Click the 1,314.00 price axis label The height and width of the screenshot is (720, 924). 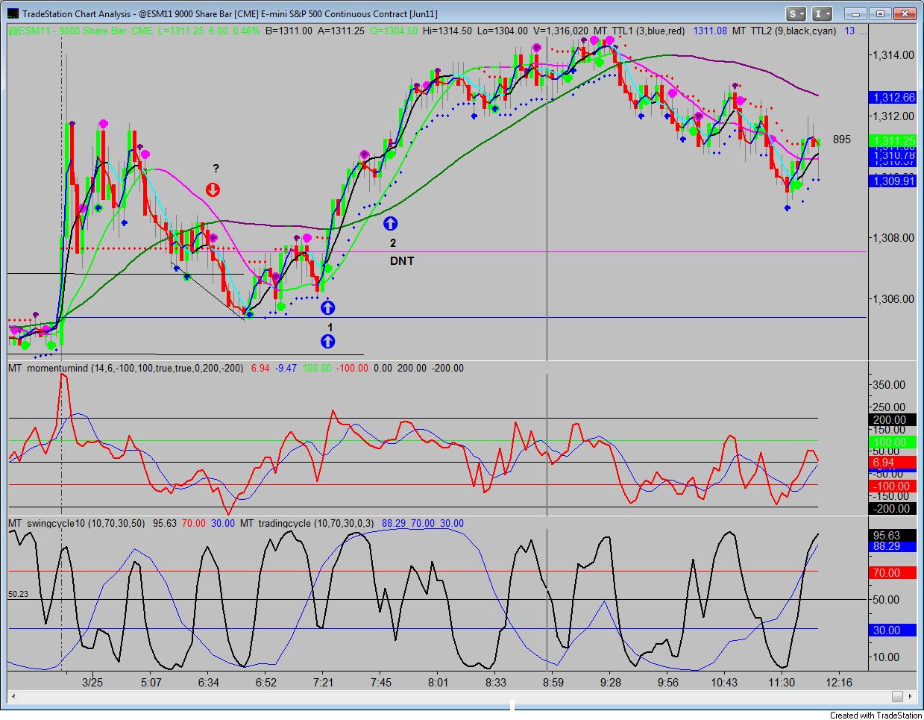[x=892, y=55]
